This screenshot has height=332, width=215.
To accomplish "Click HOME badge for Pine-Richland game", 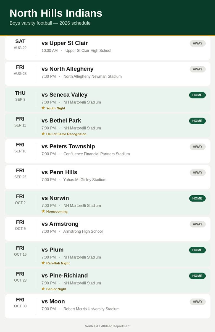I will click(x=197, y=276).
